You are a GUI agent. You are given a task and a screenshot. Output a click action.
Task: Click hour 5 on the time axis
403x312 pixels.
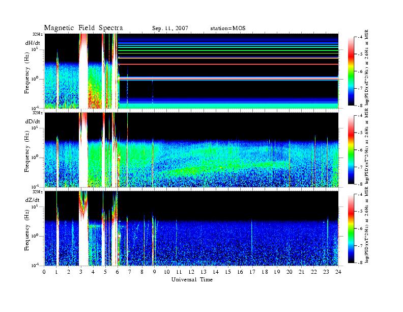105,272
